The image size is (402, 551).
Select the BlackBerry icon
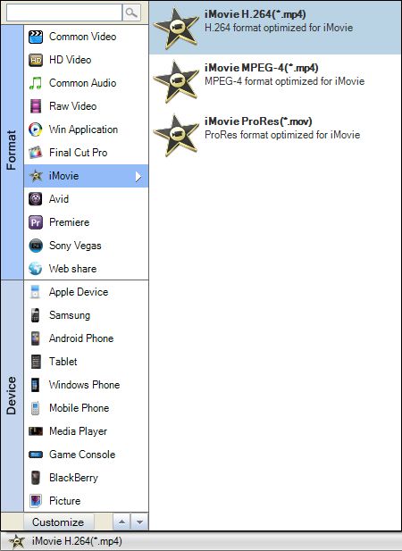pos(36,478)
